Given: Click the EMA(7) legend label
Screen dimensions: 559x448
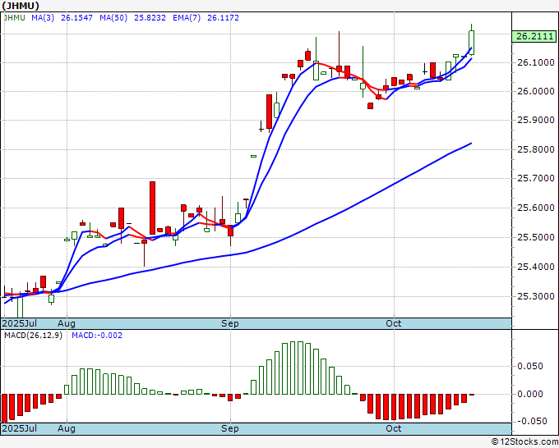Looking at the screenshot, I should point(187,18).
